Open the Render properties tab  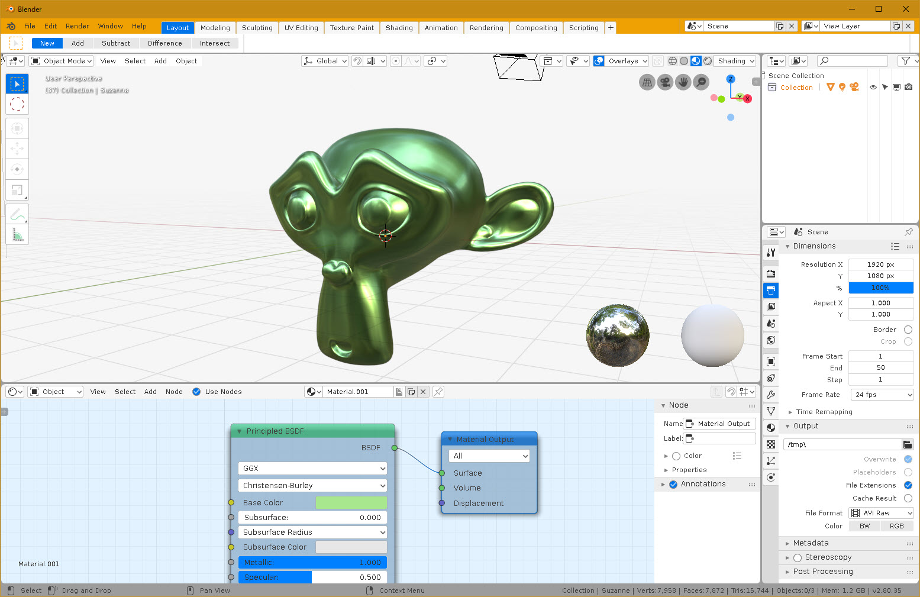click(x=771, y=273)
